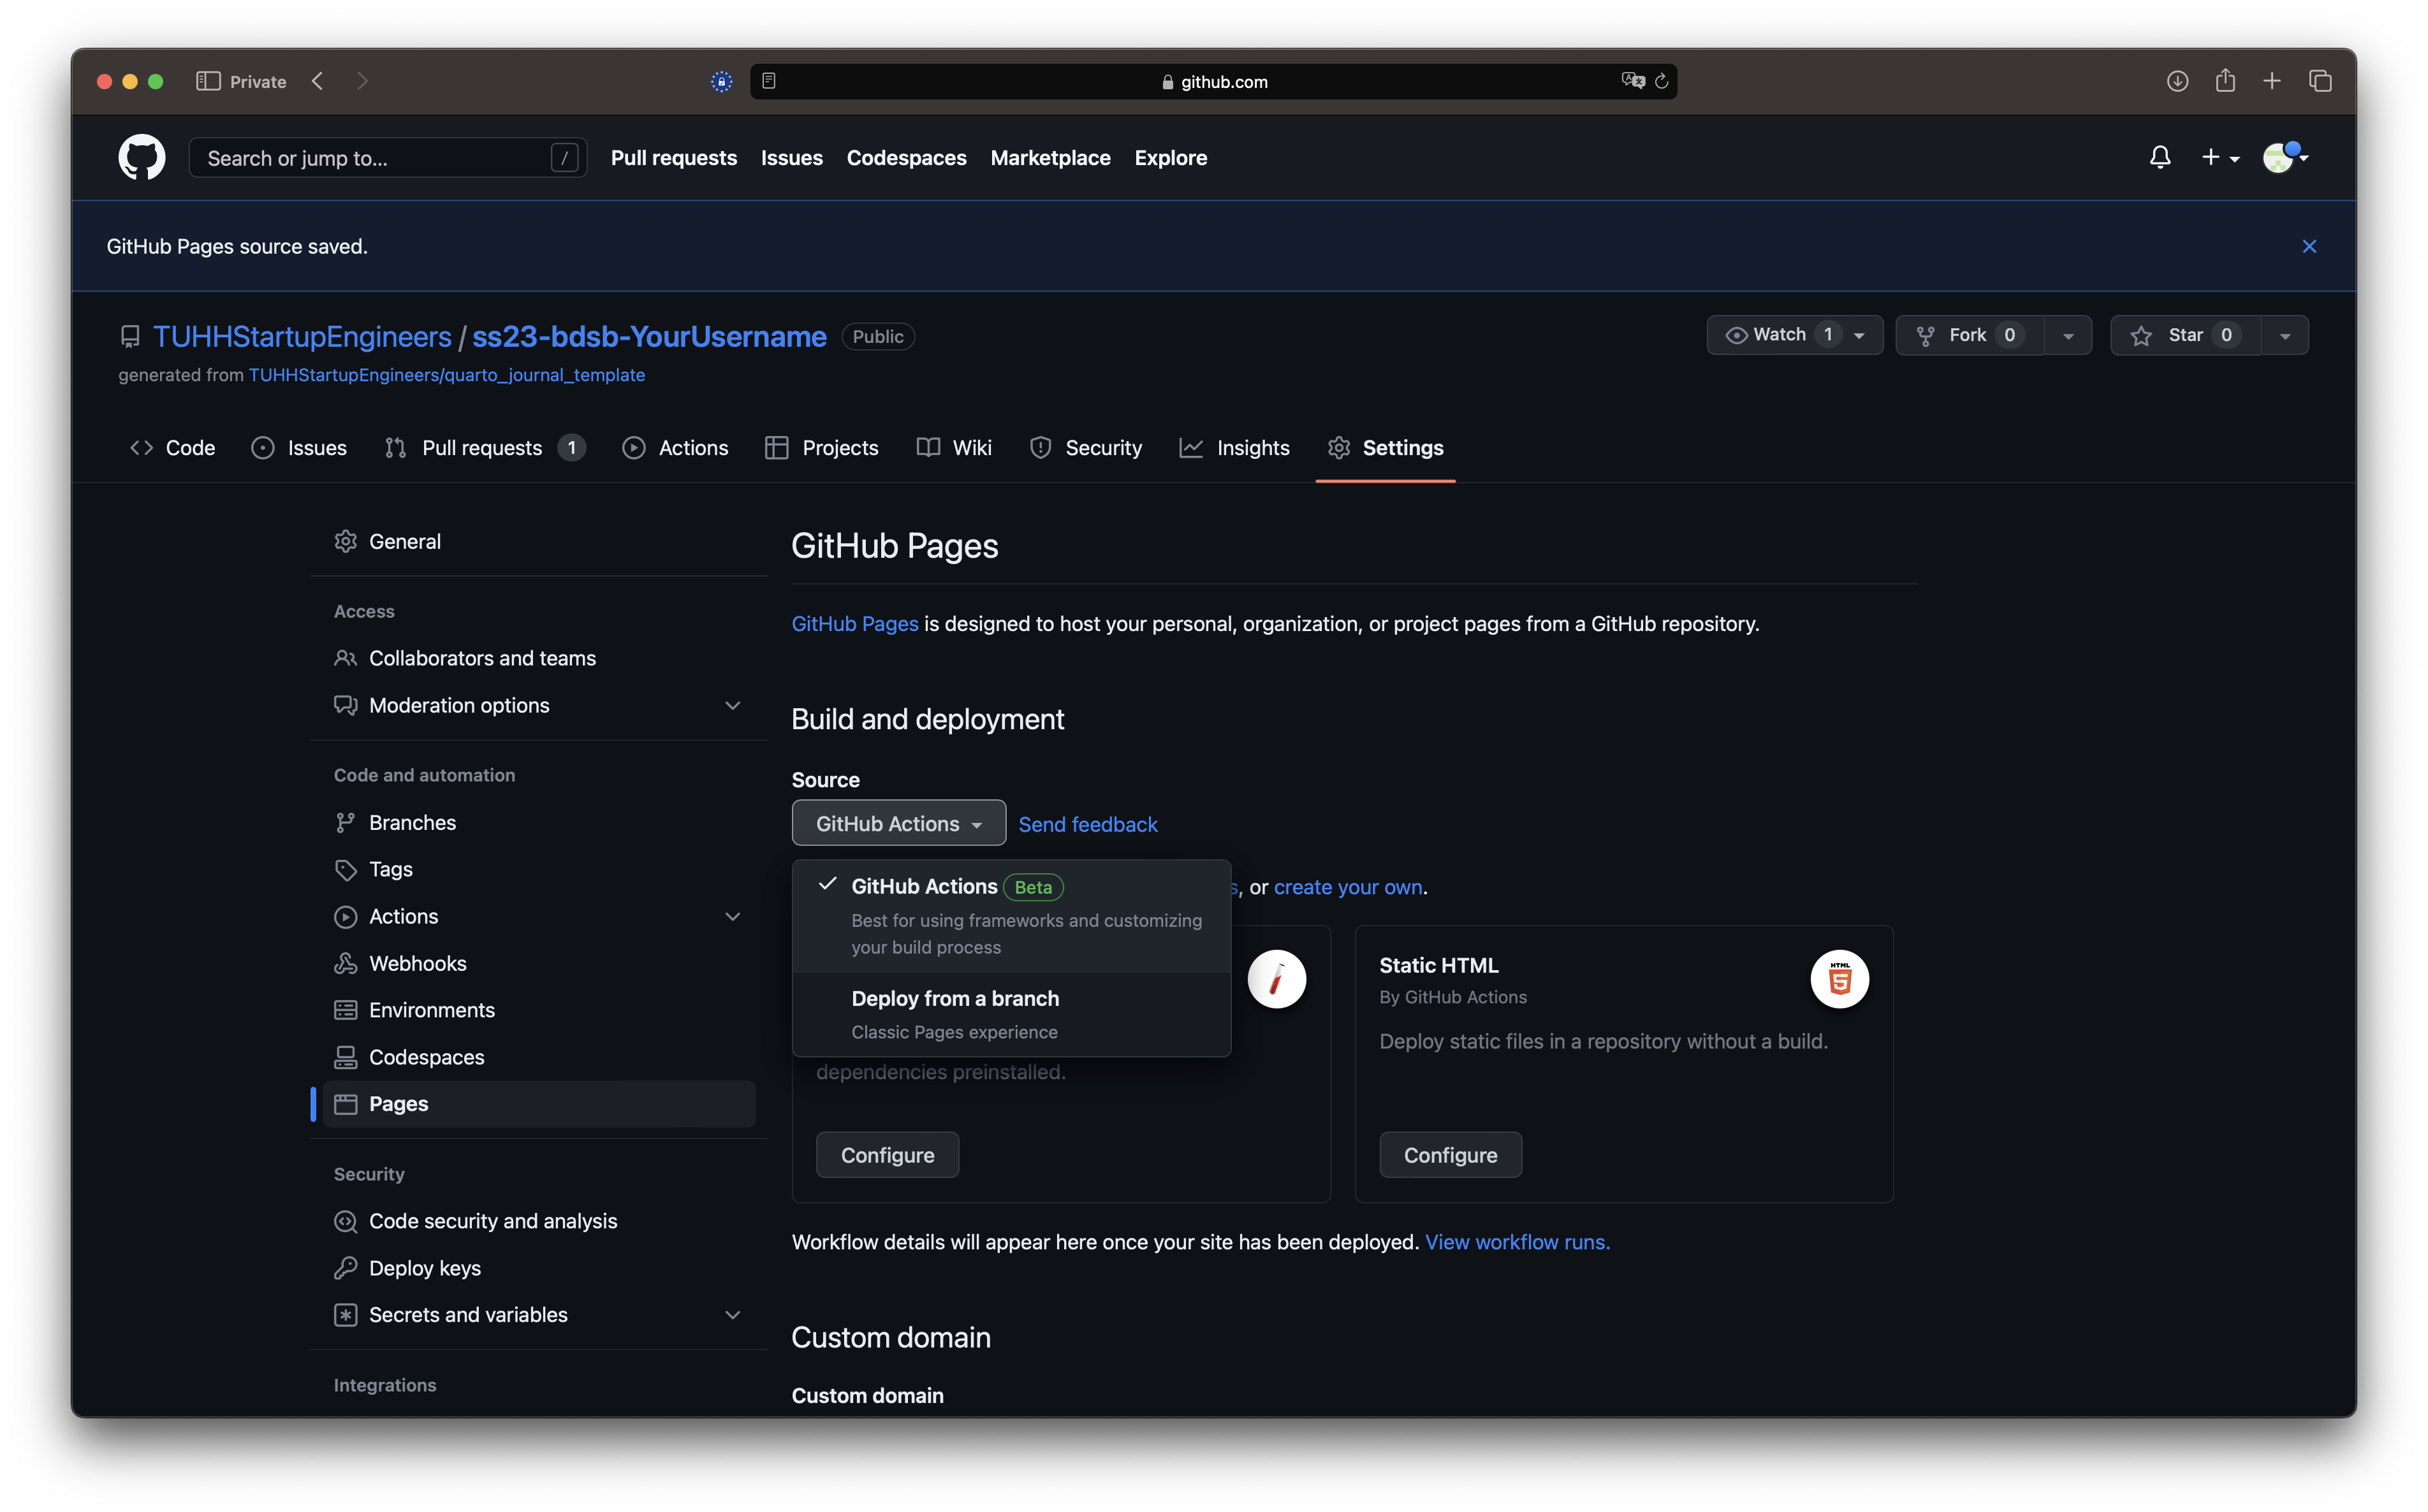Viewport: 2428px width, 1512px height.
Task: Select Deploy from a branch option
Action: (x=1011, y=1014)
